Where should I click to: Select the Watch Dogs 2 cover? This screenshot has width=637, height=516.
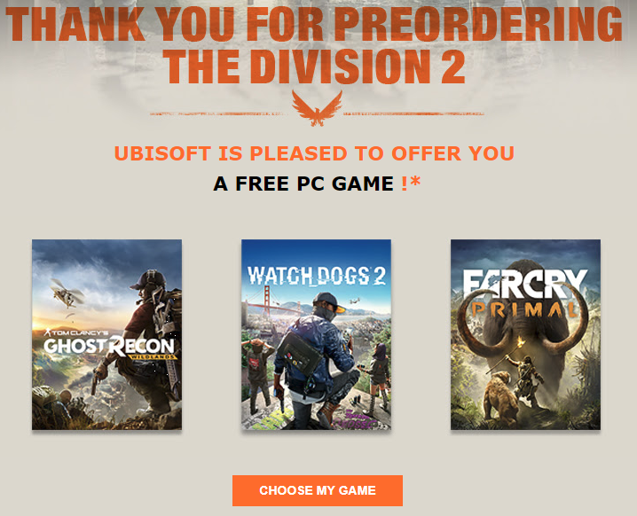pos(316,334)
